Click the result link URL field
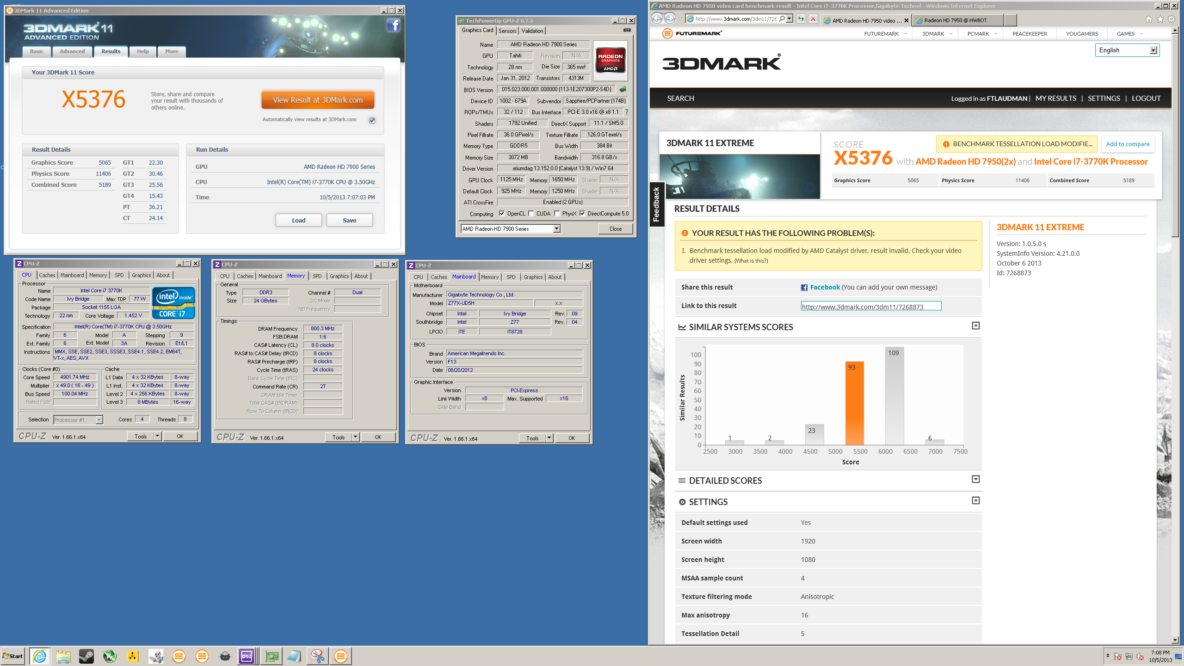Image resolution: width=1184 pixels, height=666 pixels. coord(871,306)
